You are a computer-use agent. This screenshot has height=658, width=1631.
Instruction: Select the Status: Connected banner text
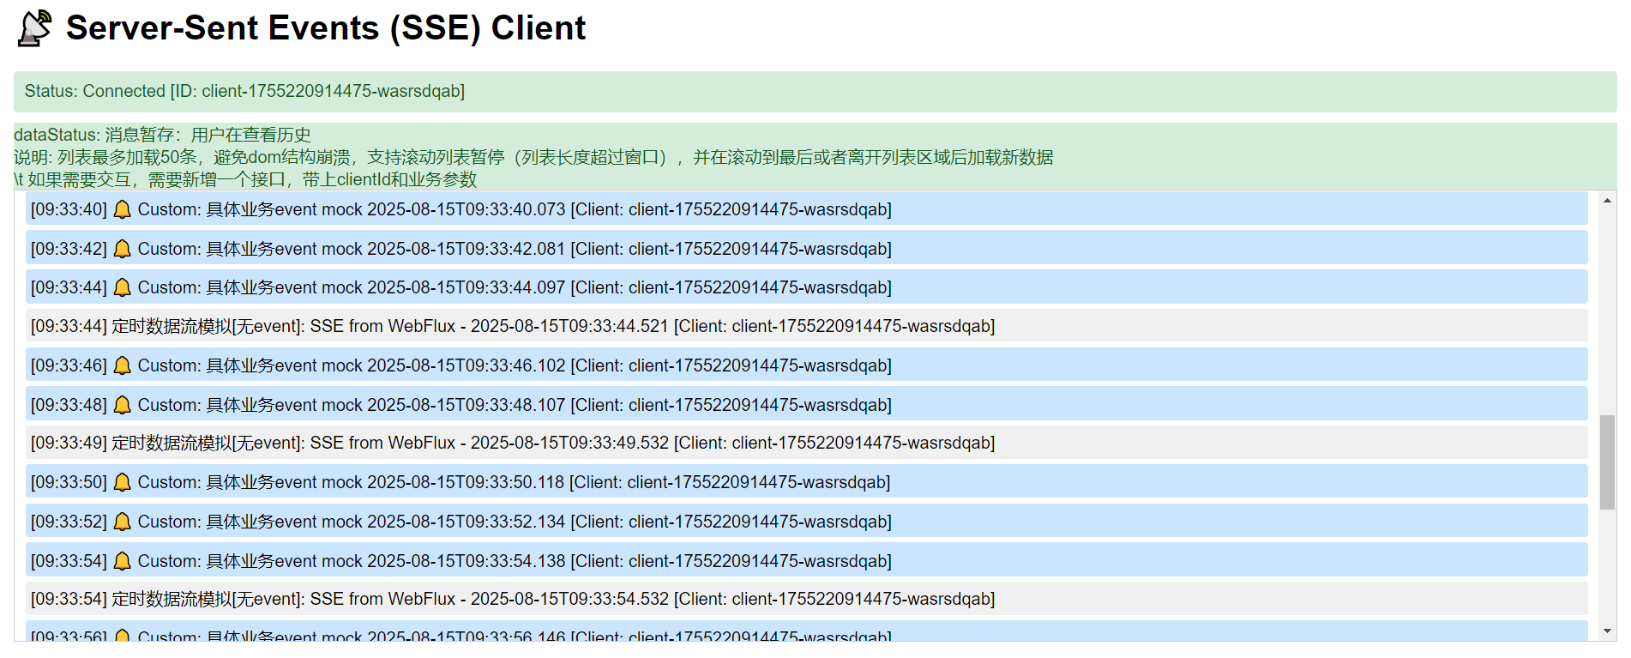pyautogui.click(x=244, y=91)
